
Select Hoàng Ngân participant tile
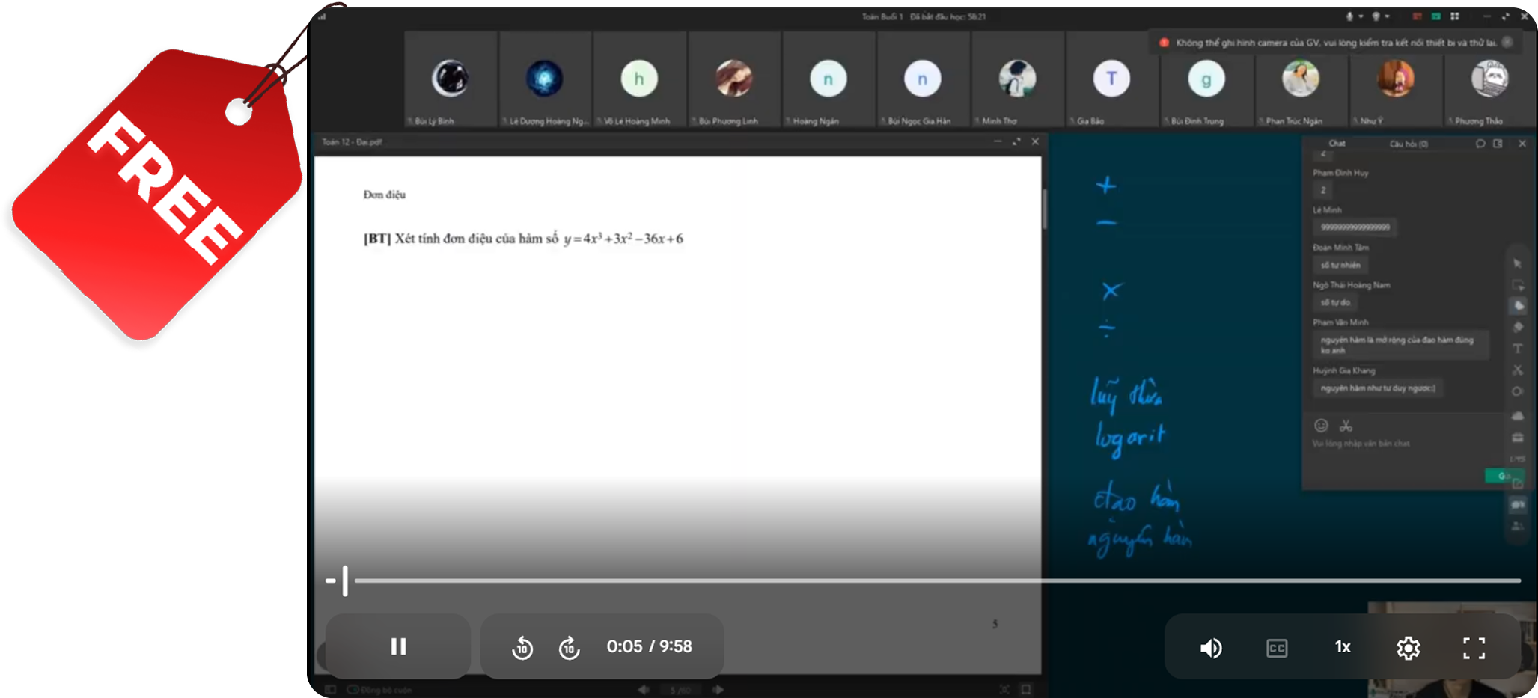828,79
